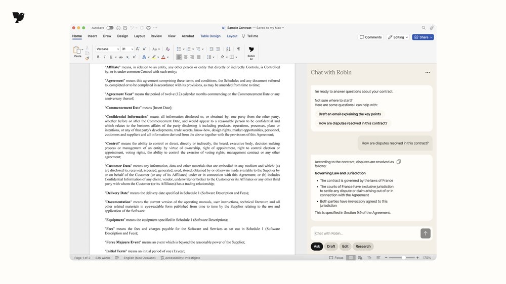Toggle Subscript formatting
Viewport: 506px width, 284px height.
click(x=128, y=57)
